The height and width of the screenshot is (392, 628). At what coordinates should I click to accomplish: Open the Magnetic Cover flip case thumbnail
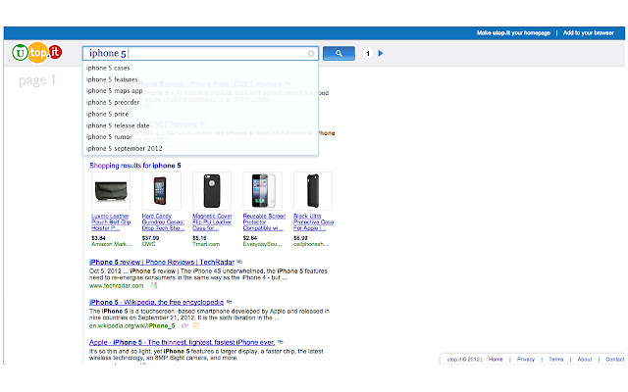[x=212, y=191]
